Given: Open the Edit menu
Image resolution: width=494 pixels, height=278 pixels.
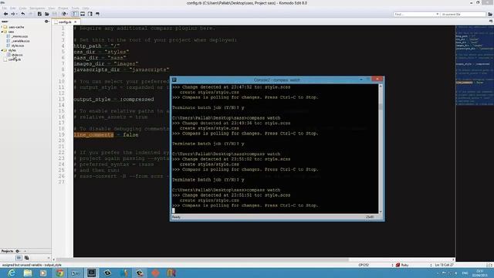Looking at the screenshot, I should point(13,8).
